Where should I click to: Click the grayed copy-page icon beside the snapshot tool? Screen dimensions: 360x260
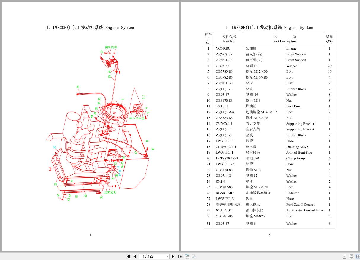[194, 256]
